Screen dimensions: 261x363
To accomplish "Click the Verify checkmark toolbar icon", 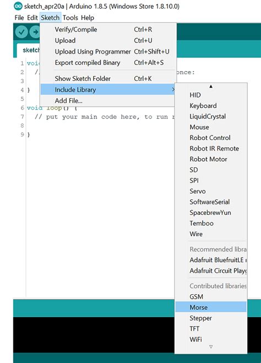I will pos(21,32).
